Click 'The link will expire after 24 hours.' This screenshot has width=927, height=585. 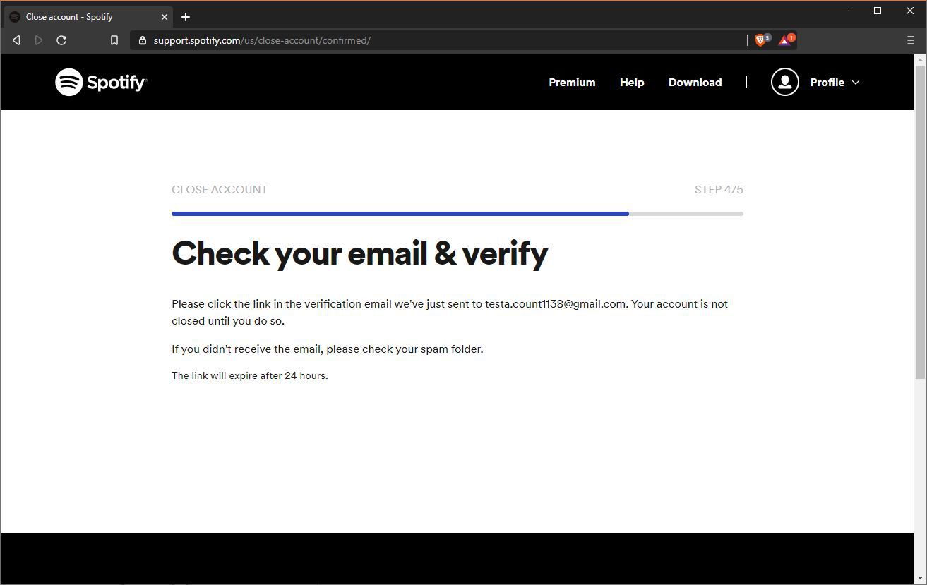coord(250,375)
